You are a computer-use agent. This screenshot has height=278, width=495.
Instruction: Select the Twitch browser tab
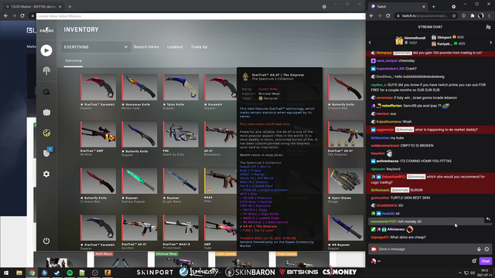(x=398, y=6)
